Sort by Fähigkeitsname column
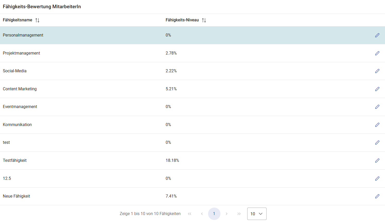Image resolution: width=385 pixels, height=222 pixels. click(37, 20)
